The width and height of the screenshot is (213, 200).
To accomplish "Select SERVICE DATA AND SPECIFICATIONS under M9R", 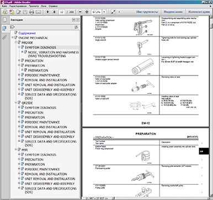I will pyautogui.click(x=51, y=190).
